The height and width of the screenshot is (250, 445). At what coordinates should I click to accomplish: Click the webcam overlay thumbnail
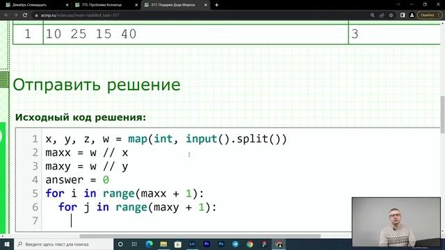tap(396, 222)
